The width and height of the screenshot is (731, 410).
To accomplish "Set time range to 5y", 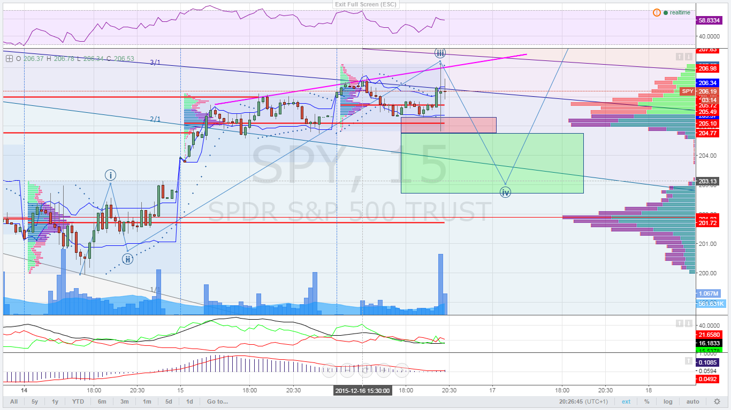I will [35, 401].
